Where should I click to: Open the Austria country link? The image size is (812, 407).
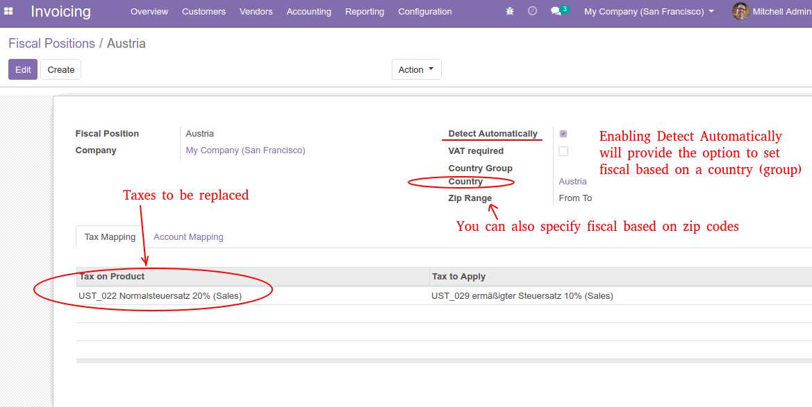573,182
